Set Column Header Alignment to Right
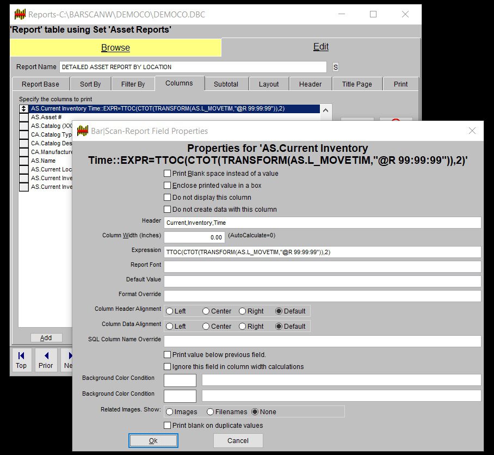The image size is (494, 455). 251,311
